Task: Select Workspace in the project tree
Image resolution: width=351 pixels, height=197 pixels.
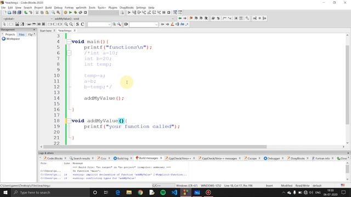Action: [13, 39]
